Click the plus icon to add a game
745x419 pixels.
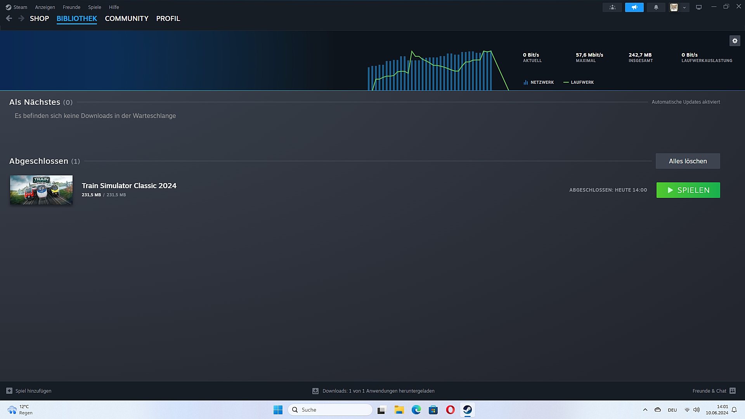(x=9, y=391)
